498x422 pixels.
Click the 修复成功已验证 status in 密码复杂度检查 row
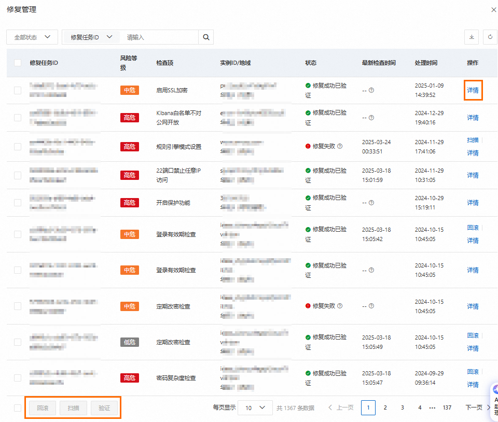tap(326, 378)
